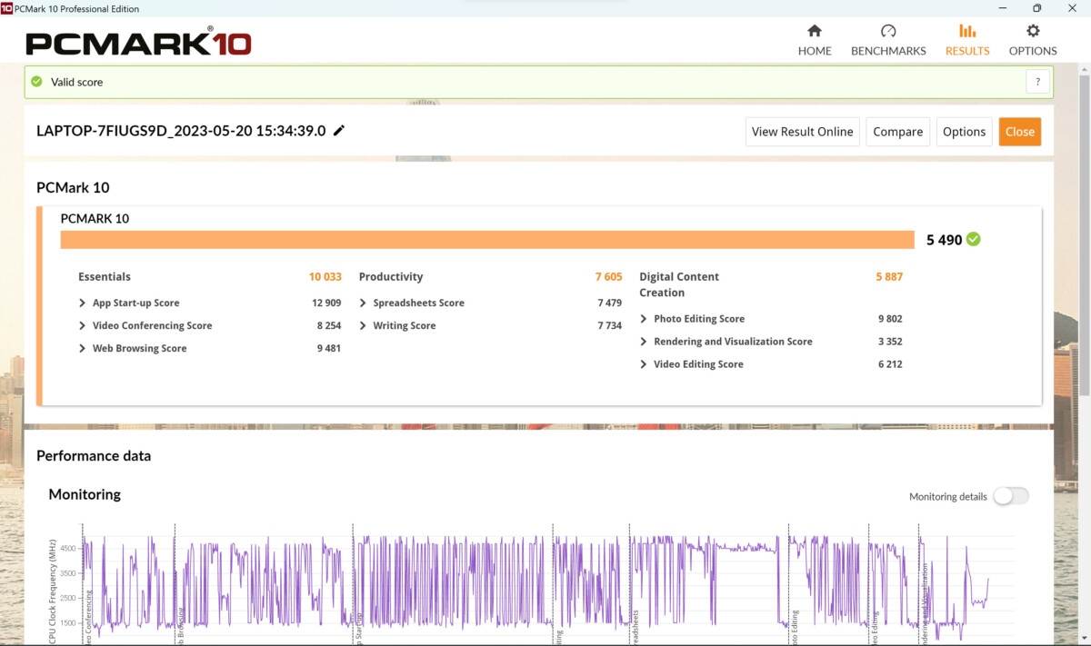Screen dimensions: 1091x646
Task: Click the Productivity score 7 605
Action: tap(609, 276)
